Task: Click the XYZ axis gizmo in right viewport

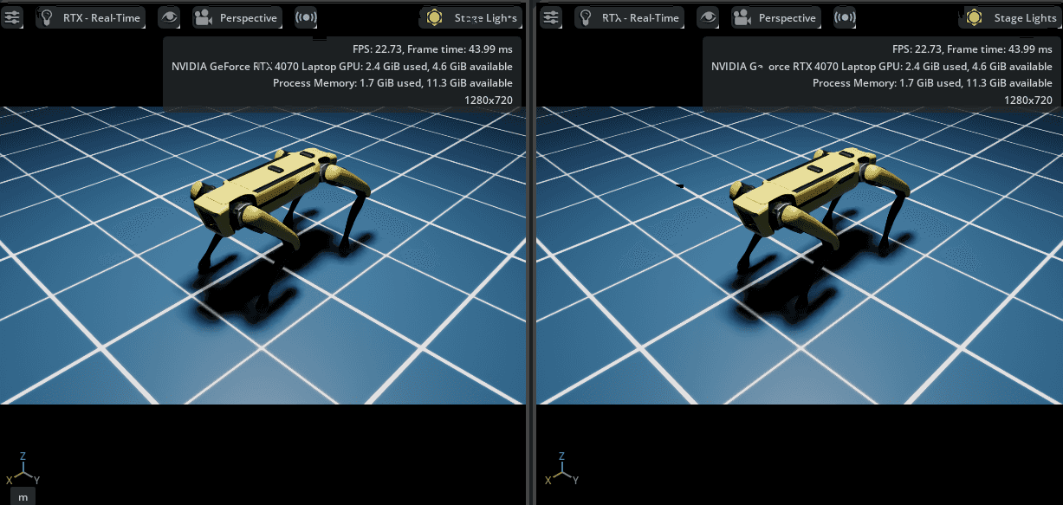Action: coord(562,469)
